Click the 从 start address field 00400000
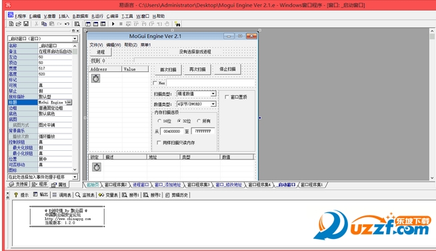 pos(171,132)
